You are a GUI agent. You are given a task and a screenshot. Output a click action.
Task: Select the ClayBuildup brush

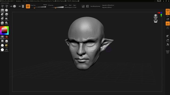tap(6, 11)
